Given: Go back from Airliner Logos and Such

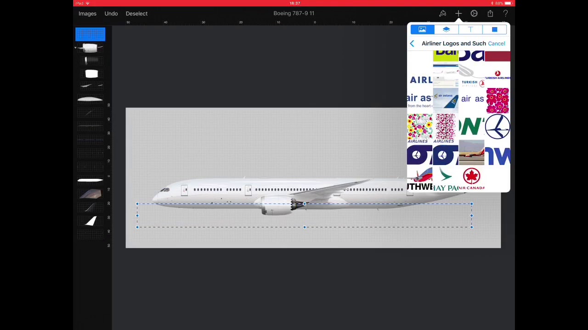Looking at the screenshot, I should (412, 44).
